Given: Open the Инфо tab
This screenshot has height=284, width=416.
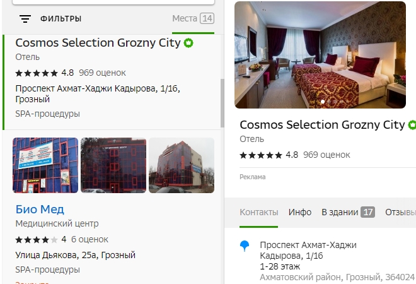Looking at the screenshot, I should tap(300, 212).
